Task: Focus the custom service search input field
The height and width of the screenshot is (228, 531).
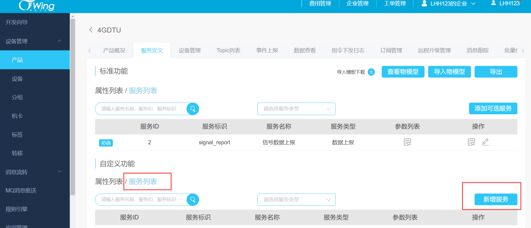Action: pos(141,200)
